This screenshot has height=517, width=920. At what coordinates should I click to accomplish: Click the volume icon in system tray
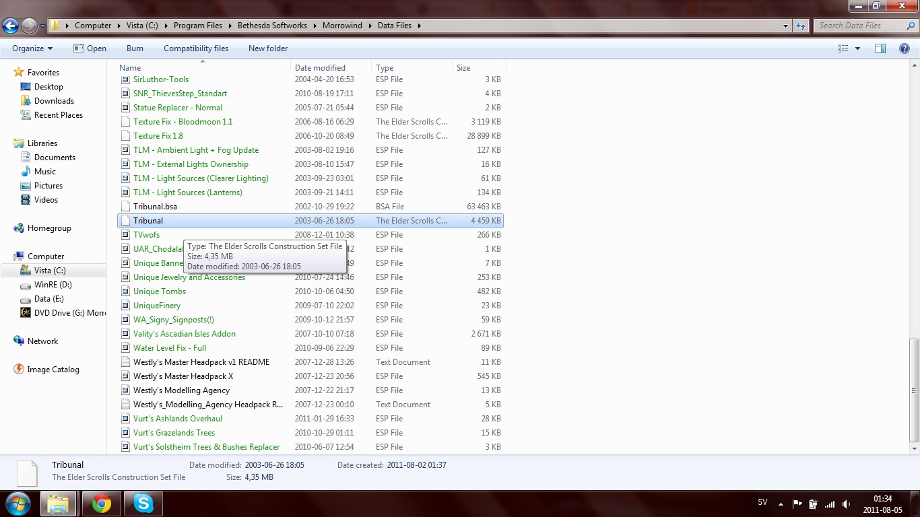click(x=846, y=504)
